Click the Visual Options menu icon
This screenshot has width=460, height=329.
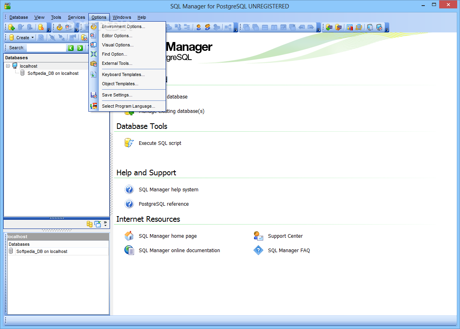[x=94, y=45]
